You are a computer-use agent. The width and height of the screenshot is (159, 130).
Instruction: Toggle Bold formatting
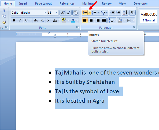click(14, 20)
